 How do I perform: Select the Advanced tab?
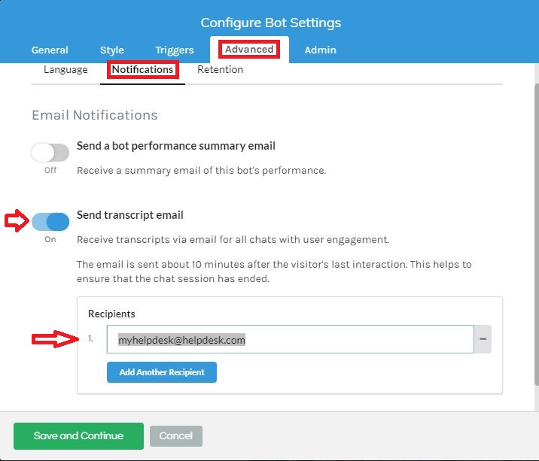point(250,50)
